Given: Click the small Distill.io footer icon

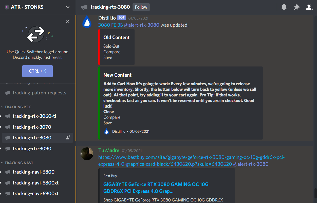Looking at the screenshot, I should [x=107, y=131].
